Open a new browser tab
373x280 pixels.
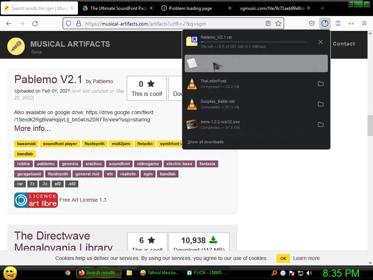pyautogui.click(x=322, y=8)
